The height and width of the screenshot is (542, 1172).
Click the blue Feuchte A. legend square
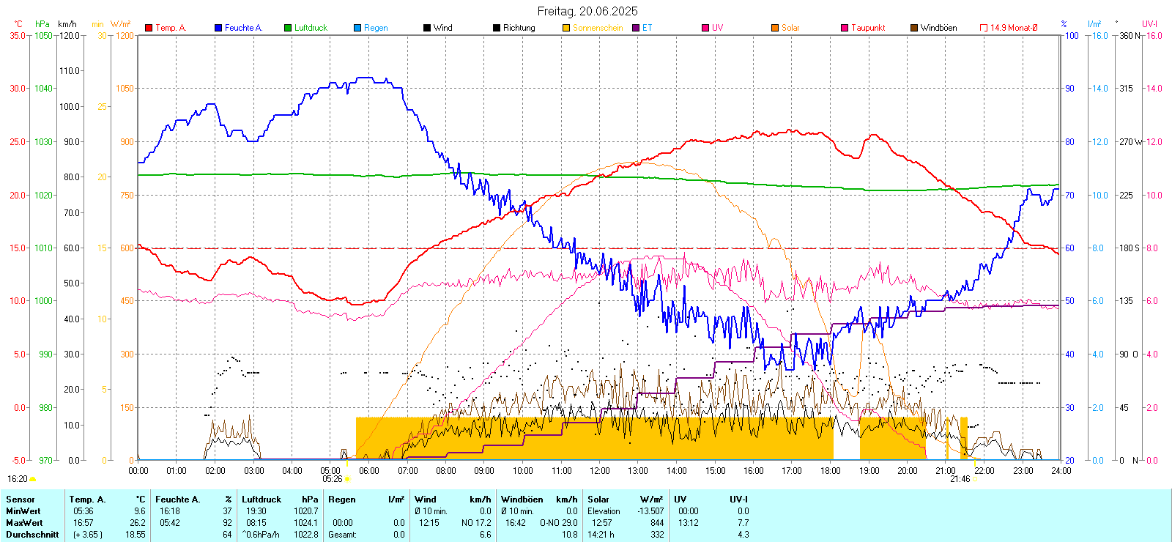(218, 28)
